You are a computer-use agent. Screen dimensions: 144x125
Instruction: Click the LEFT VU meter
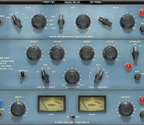click(x=52, y=103)
